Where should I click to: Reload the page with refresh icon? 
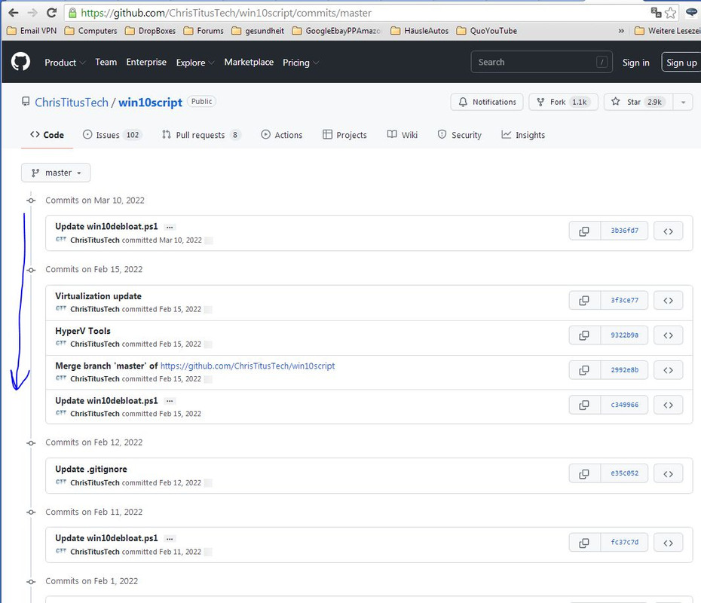click(x=51, y=13)
